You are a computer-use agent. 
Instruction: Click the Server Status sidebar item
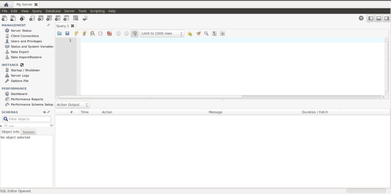point(21,30)
